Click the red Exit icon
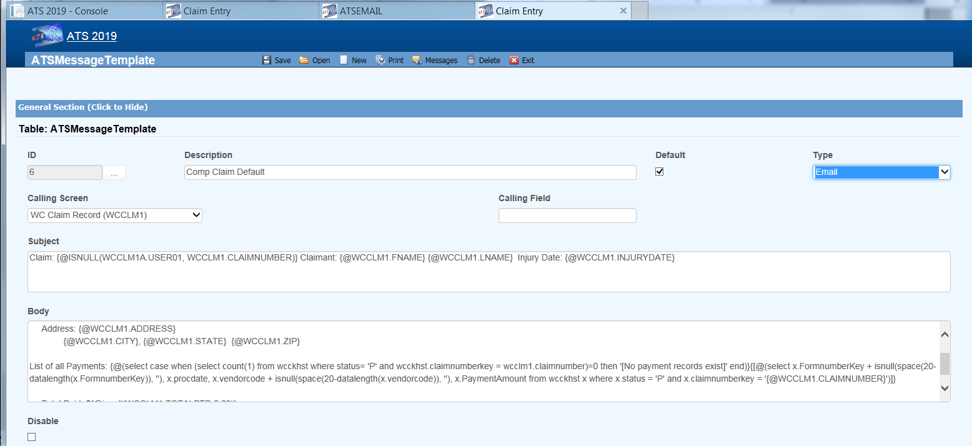This screenshot has width=972, height=446. [x=514, y=61]
